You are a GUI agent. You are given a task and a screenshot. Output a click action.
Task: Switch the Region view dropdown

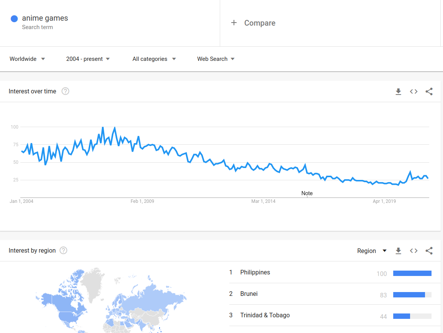(372, 251)
